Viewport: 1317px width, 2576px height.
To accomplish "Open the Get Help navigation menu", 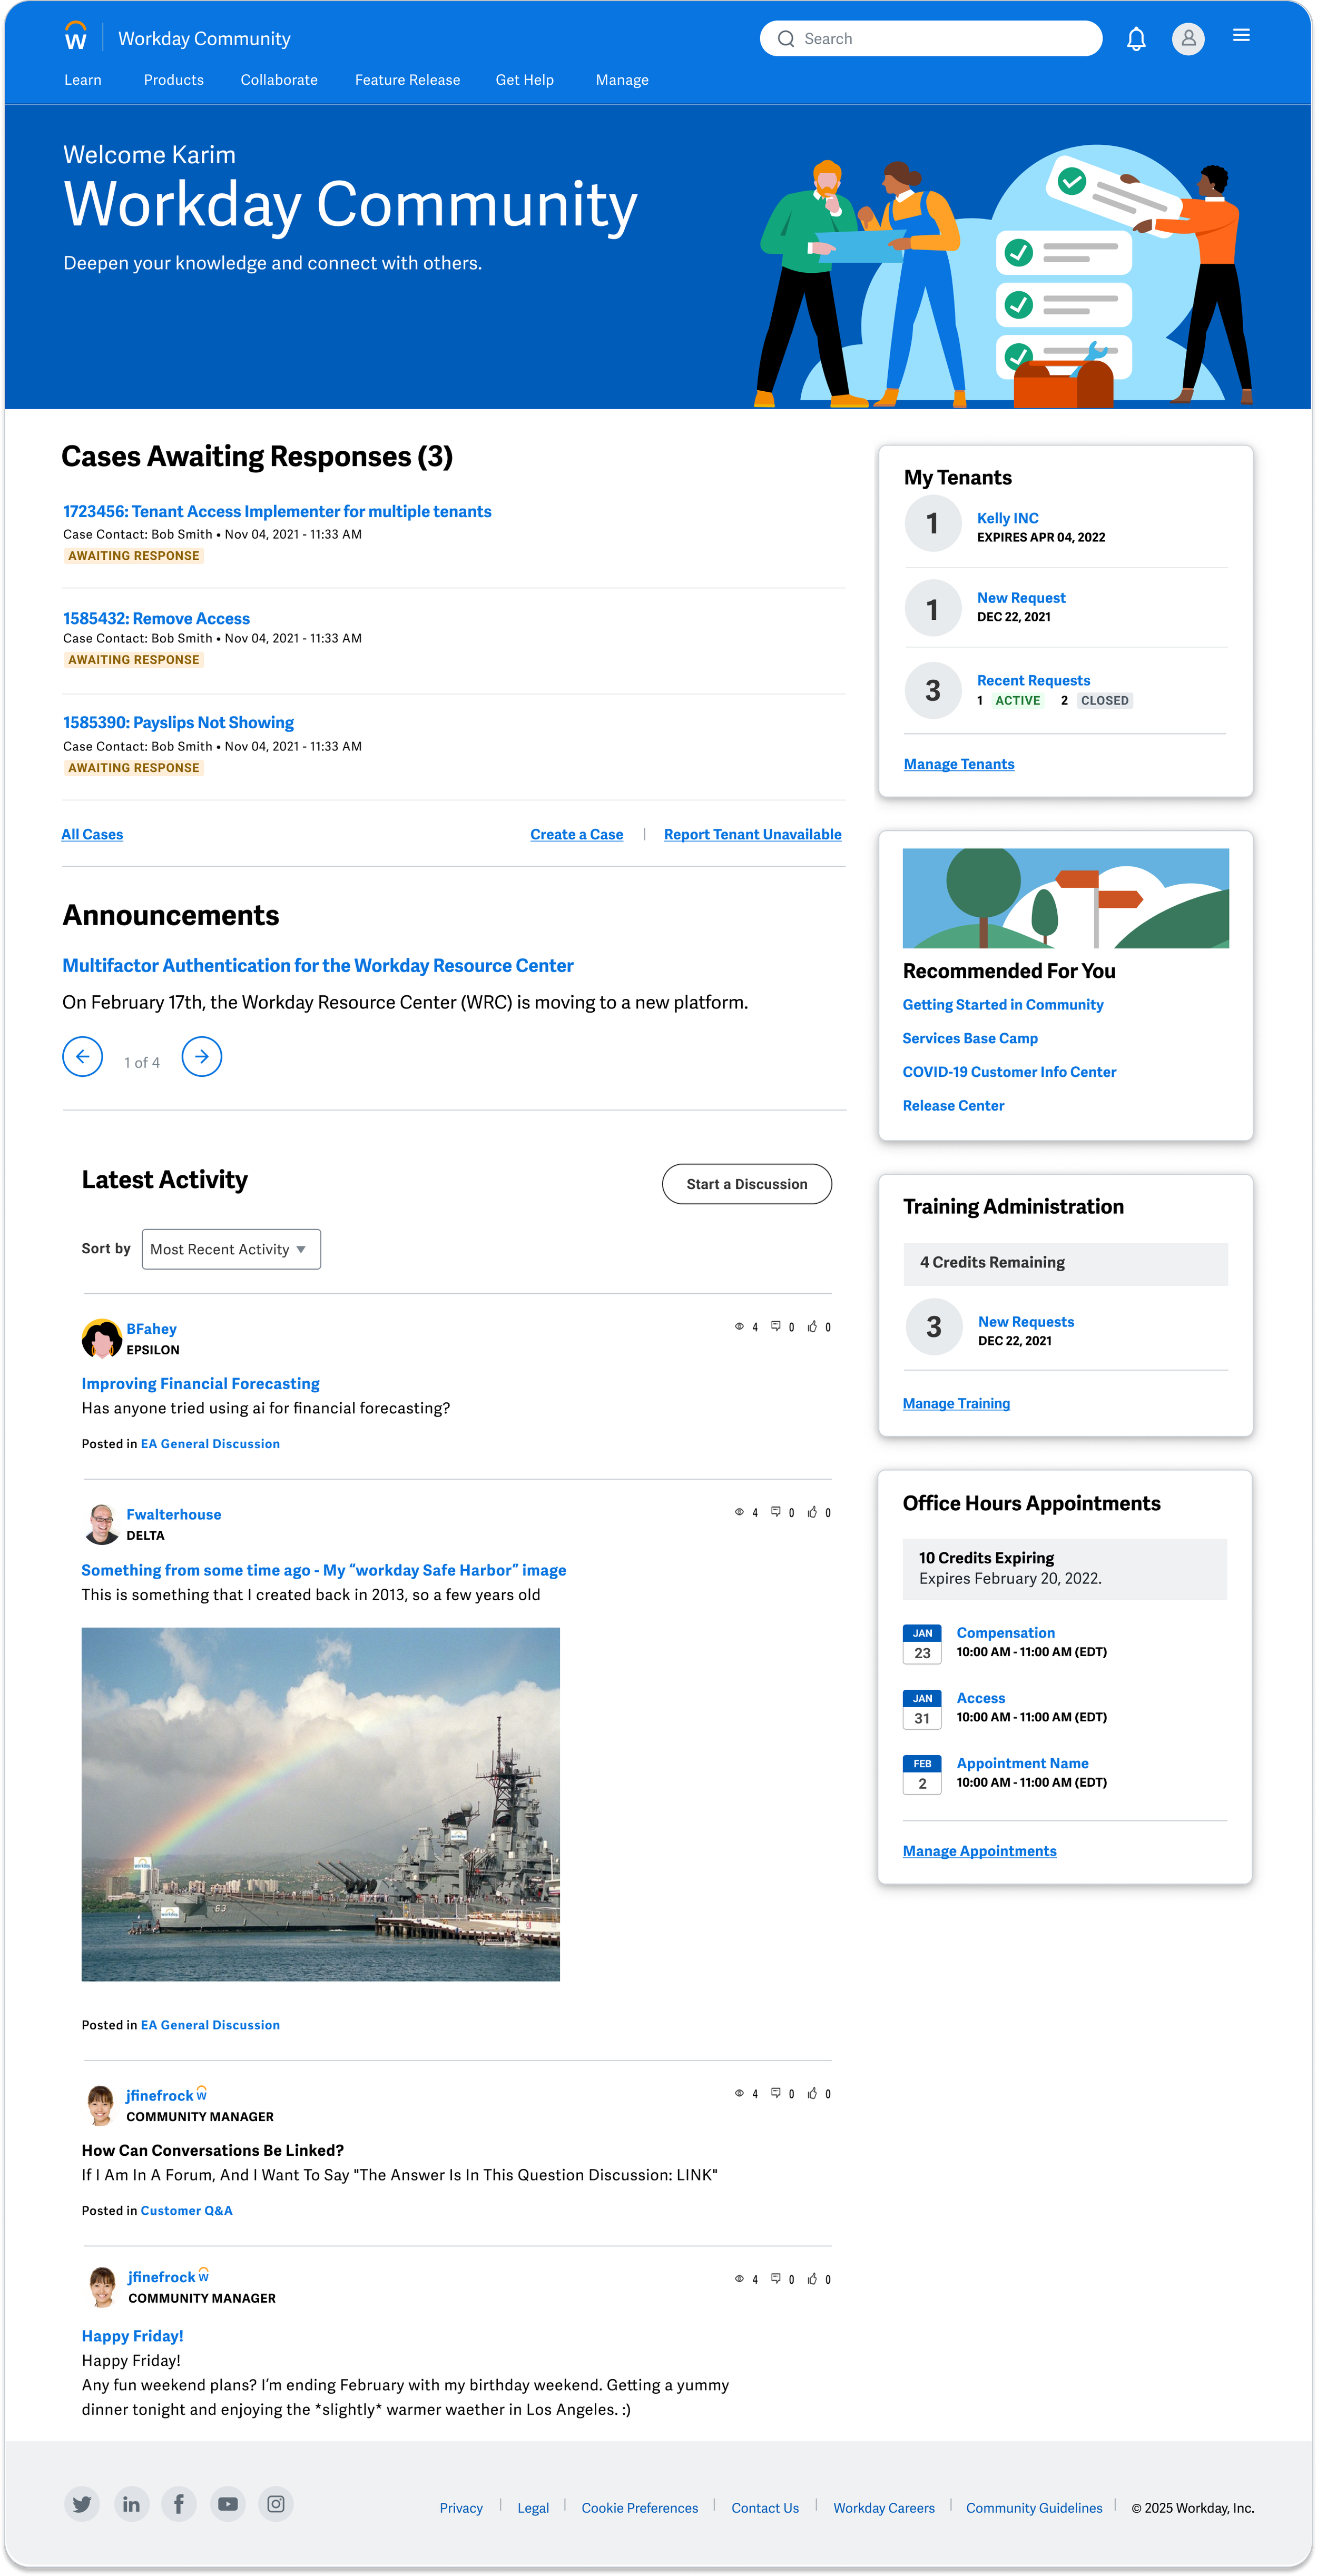I will click(524, 80).
